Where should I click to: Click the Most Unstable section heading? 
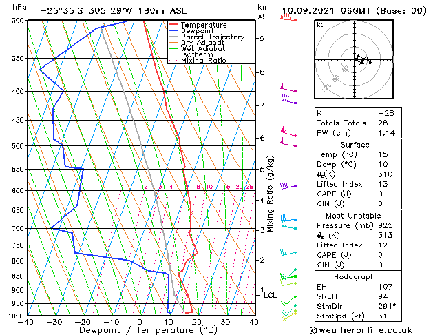(353, 216)
